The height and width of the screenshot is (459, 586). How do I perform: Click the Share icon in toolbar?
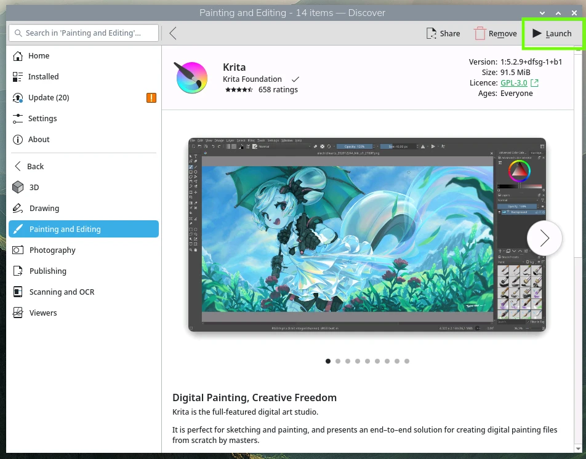[x=432, y=34]
